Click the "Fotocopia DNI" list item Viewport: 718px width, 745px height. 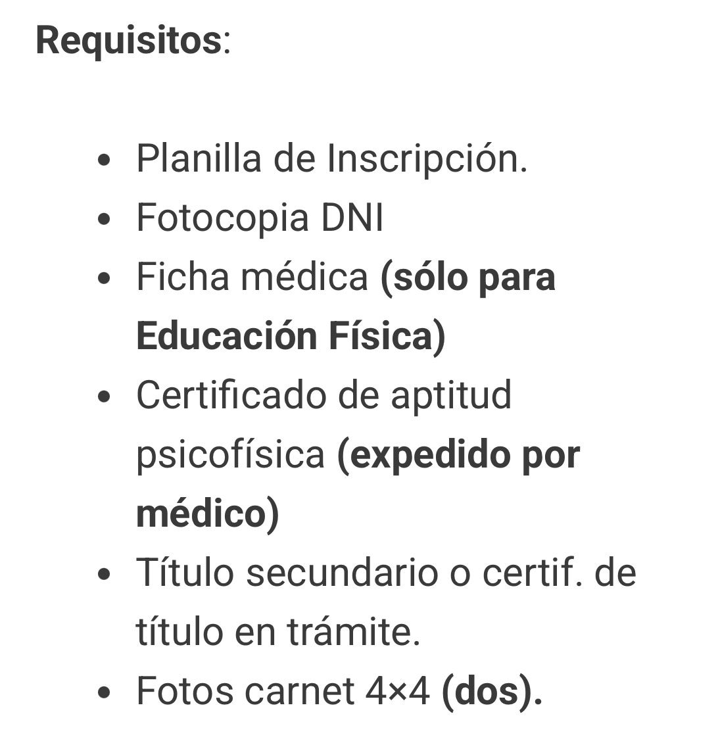pyautogui.click(x=260, y=218)
